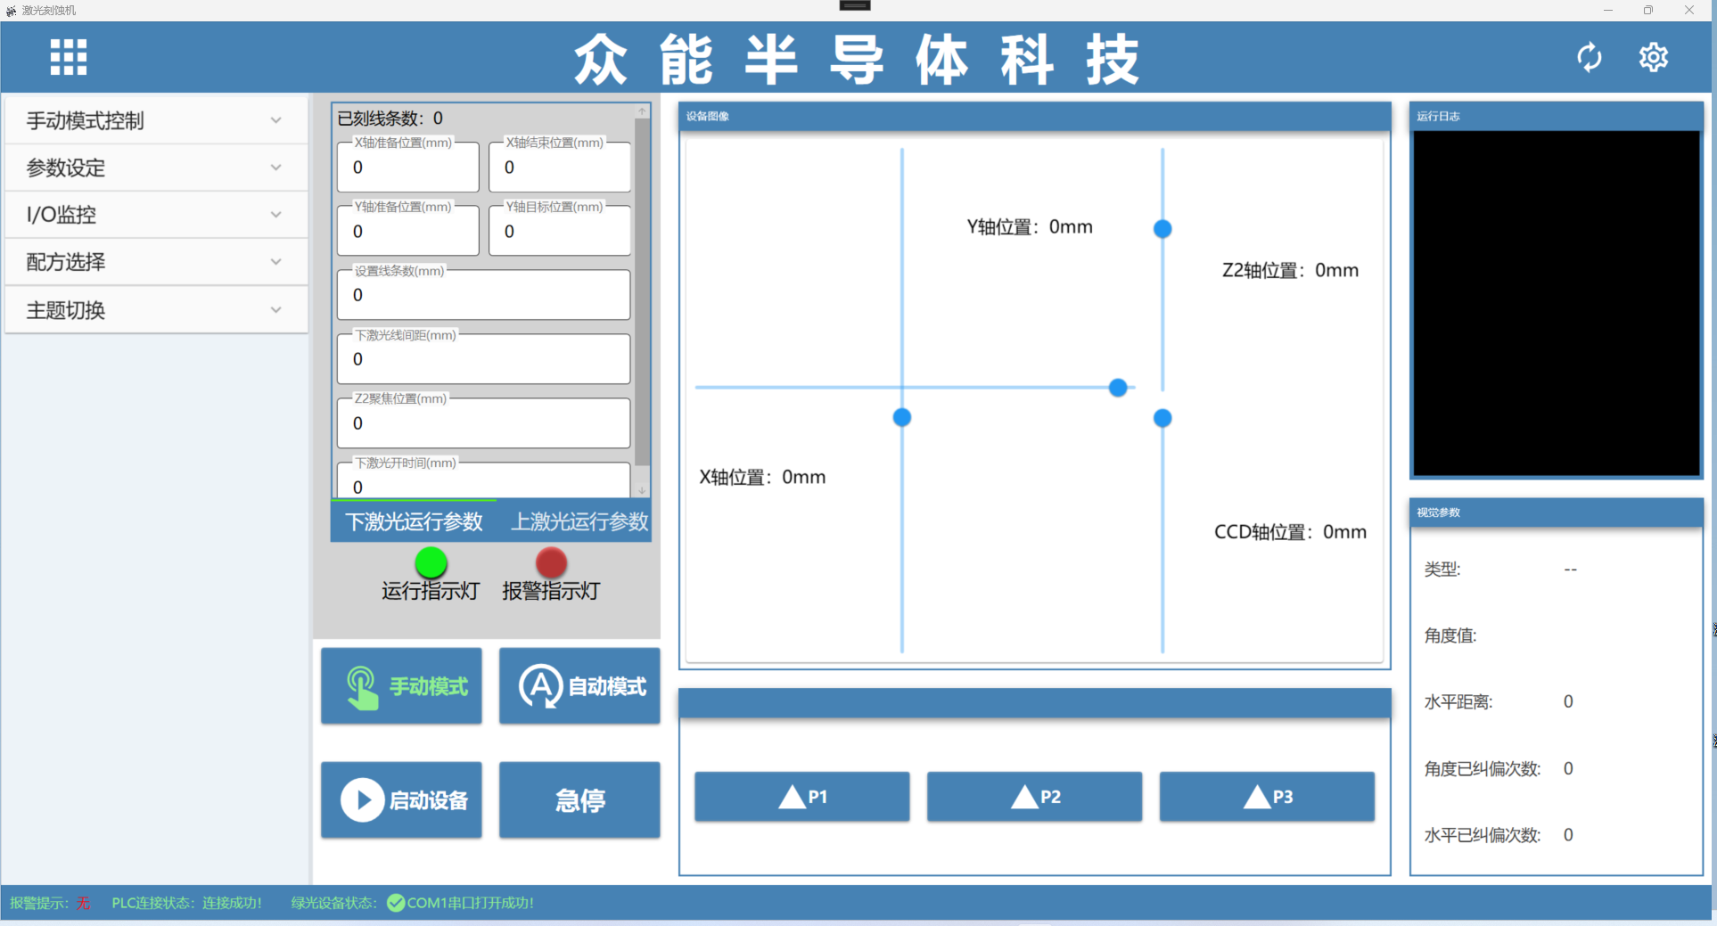Click the PLC连接状态 status entry
This screenshot has height=926, width=1717.
pyautogui.click(x=186, y=903)
